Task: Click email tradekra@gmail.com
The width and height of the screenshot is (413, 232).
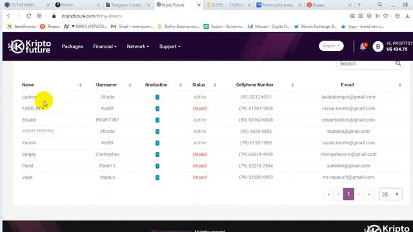Action: pos(348,131)
